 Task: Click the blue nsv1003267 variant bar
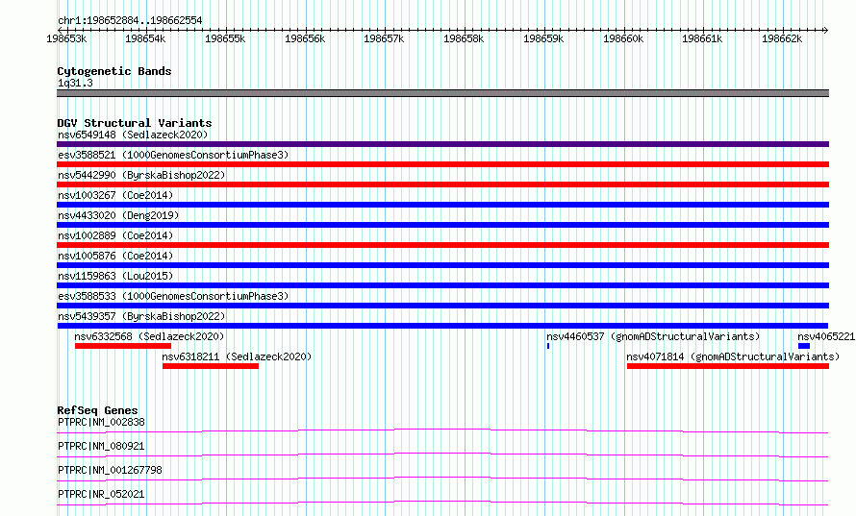pos(442,205)
